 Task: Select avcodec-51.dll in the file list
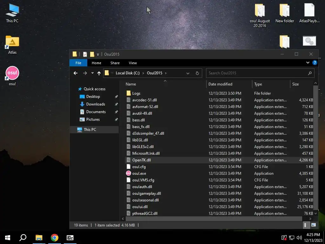tap(144, 100)
